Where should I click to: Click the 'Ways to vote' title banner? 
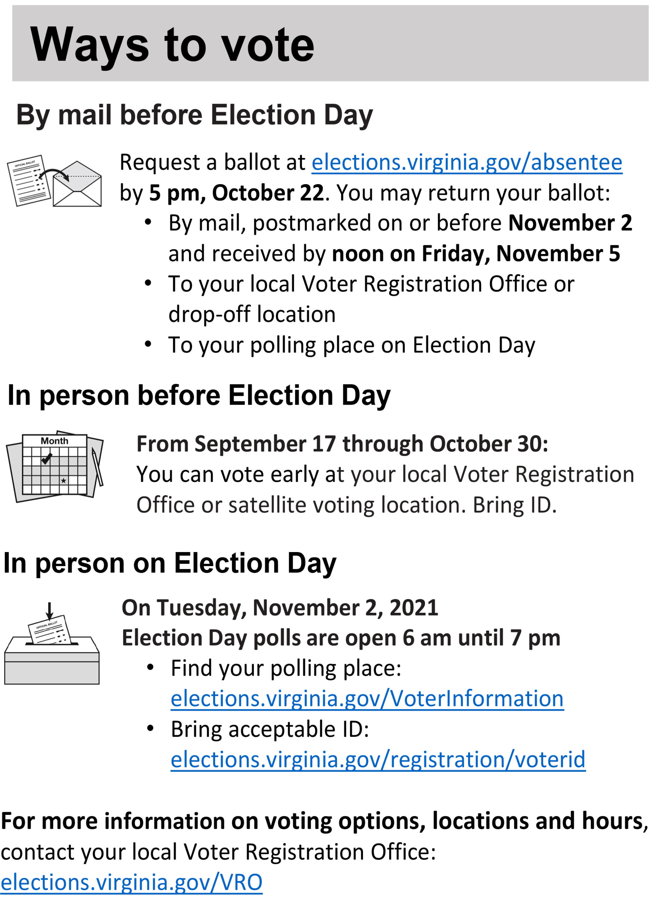pyautogui.click(x=330, y=43)
